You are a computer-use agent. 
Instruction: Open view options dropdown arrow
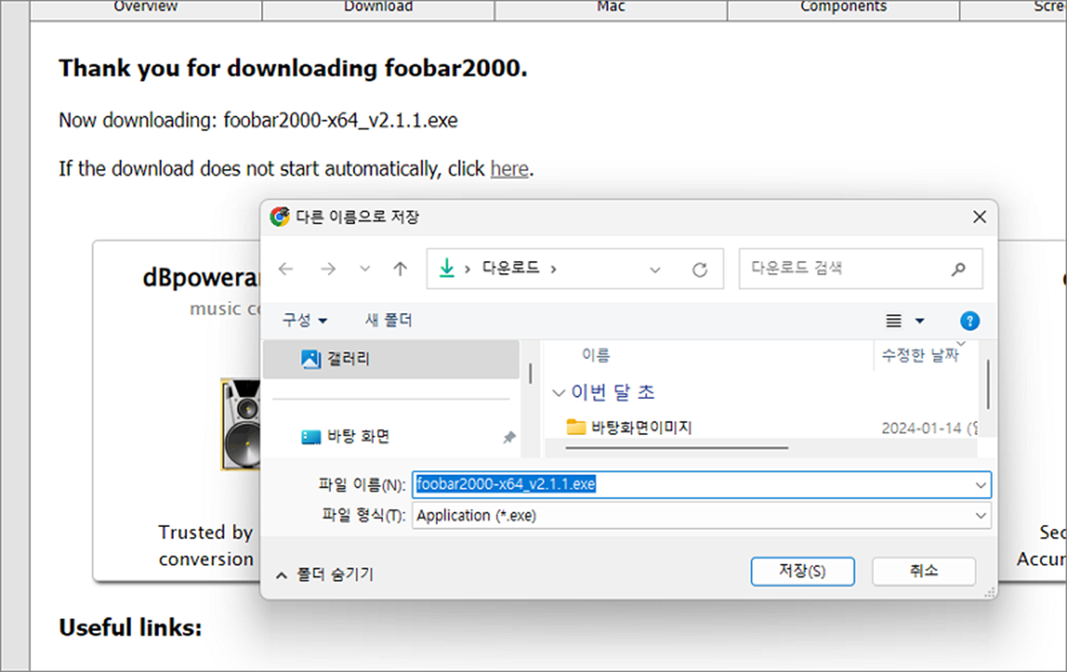(919, 322)
